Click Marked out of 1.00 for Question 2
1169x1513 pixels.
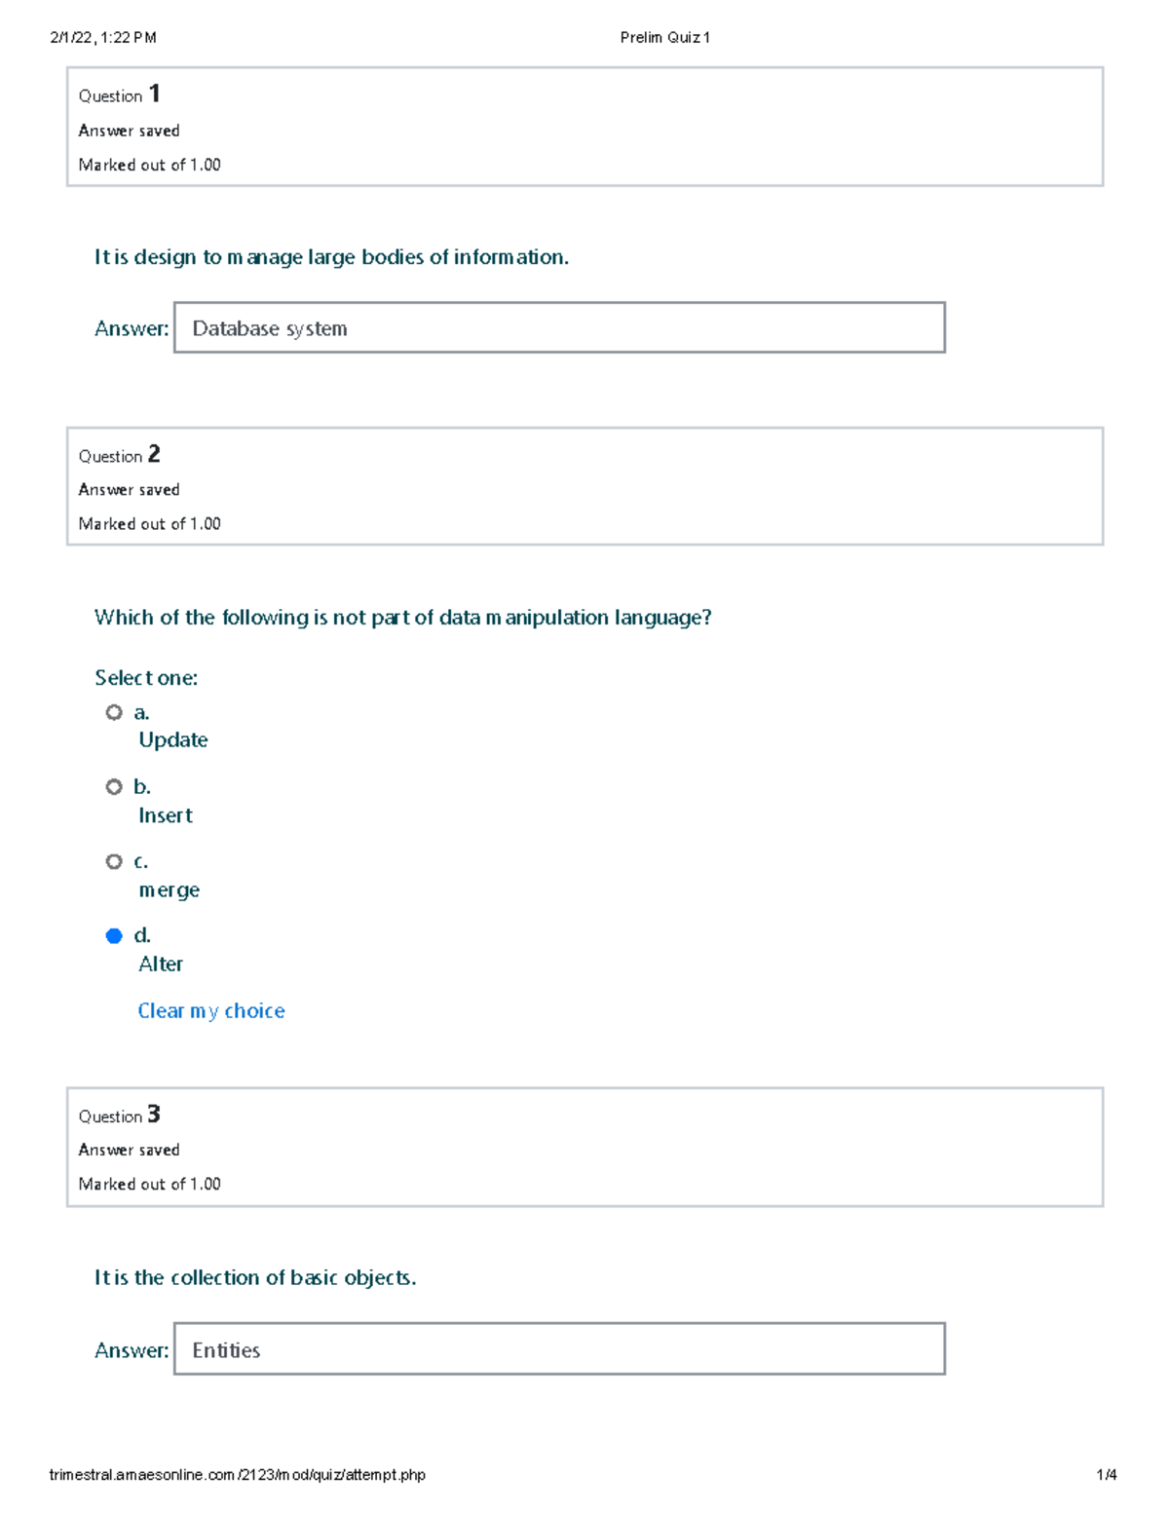[150, 523]
